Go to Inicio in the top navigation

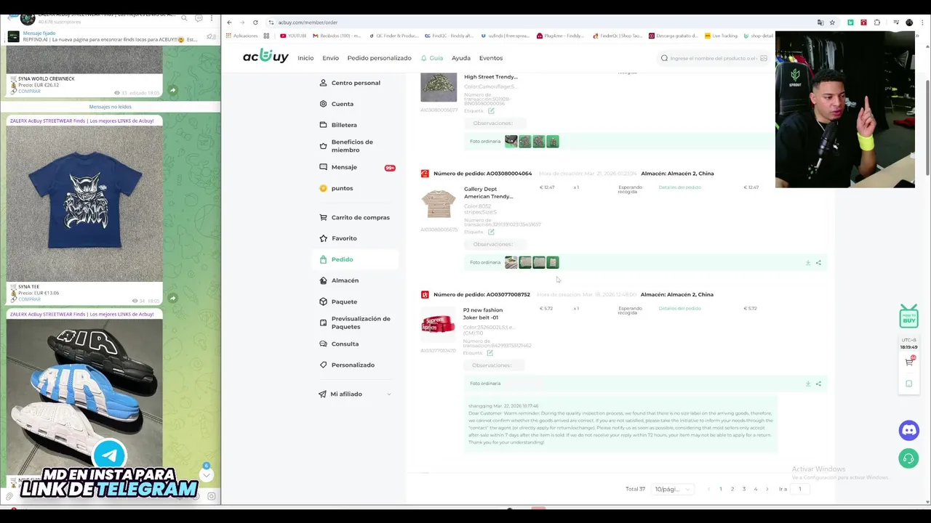pyautogui.click(x=305, y=58)
